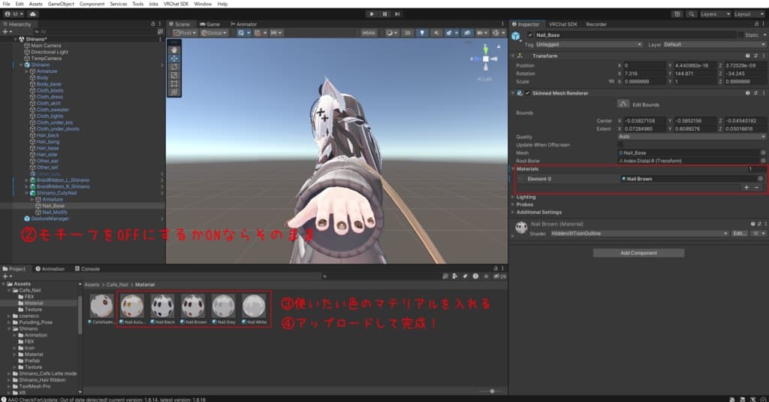This screenshot has width=769, height=402.
Task: Expand the Lighting section
Action: coord(513,197)
